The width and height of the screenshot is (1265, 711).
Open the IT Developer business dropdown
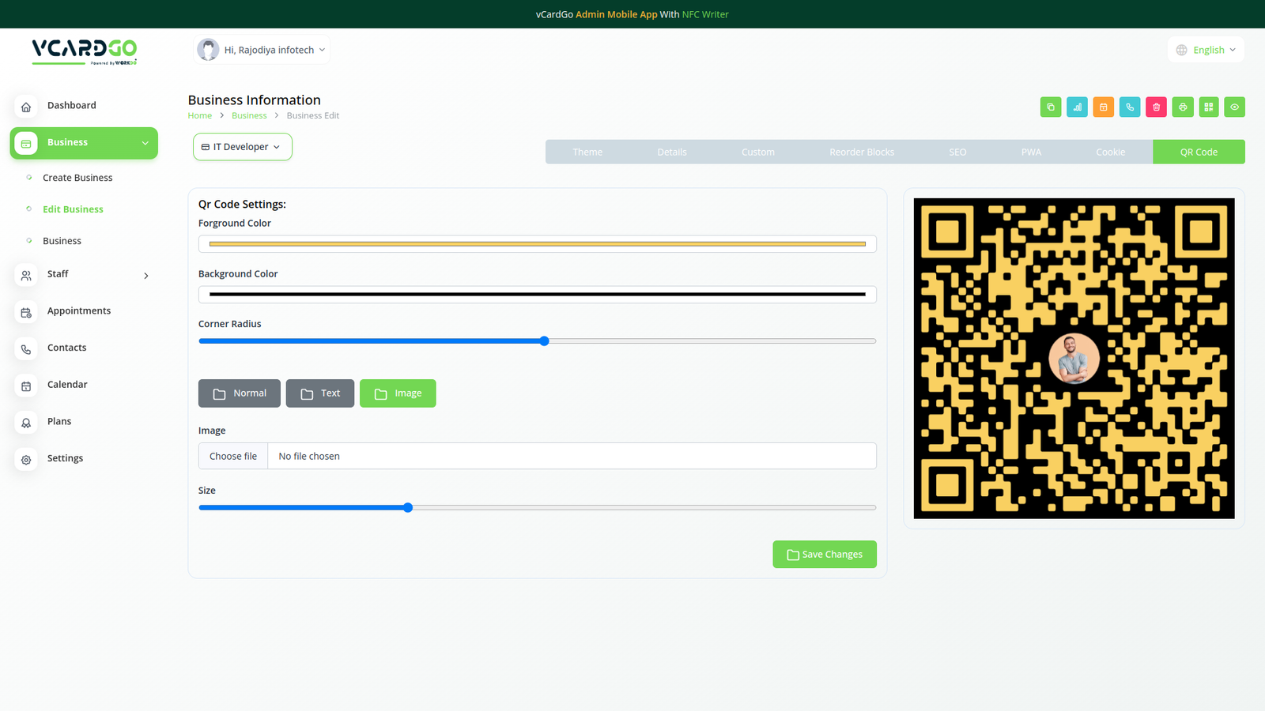(242, 147)
